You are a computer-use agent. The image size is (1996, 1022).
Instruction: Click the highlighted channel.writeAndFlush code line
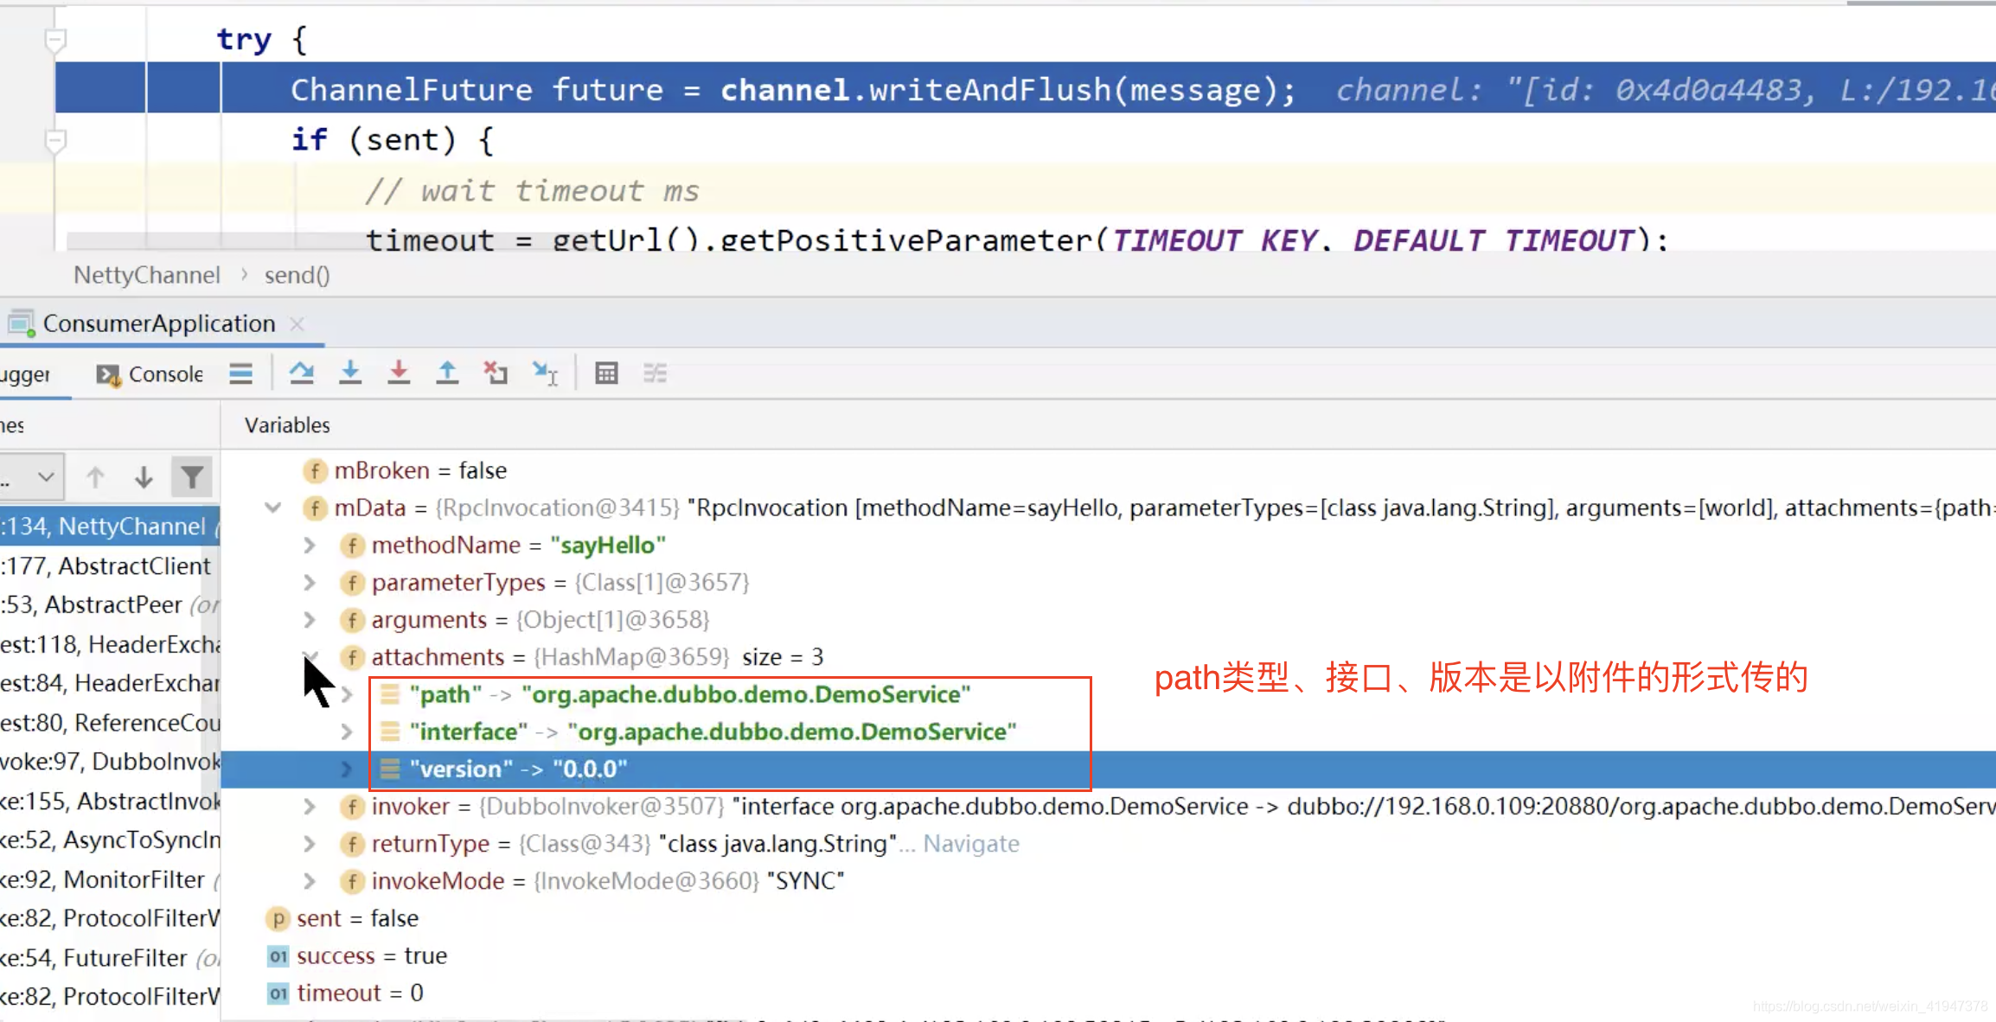[x=1025, y=88]
